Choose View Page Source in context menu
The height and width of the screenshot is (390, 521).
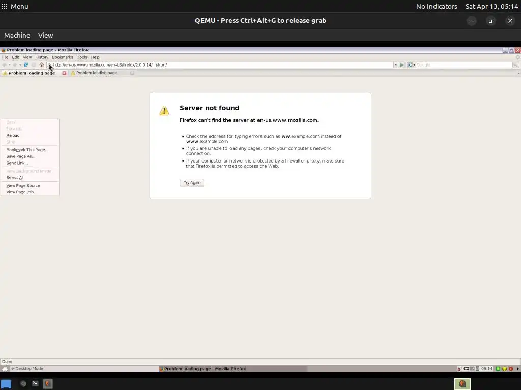click(30, 186)
